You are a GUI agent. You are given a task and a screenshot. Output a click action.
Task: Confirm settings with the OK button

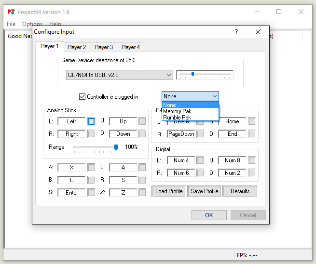[209, 215]
